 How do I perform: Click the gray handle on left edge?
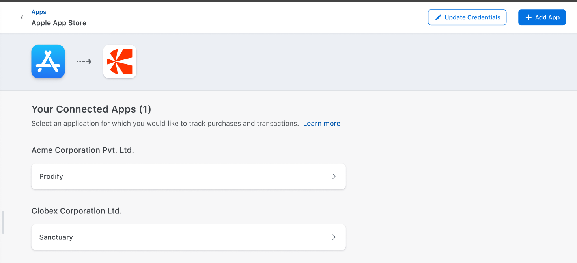(x=3, y=222)
